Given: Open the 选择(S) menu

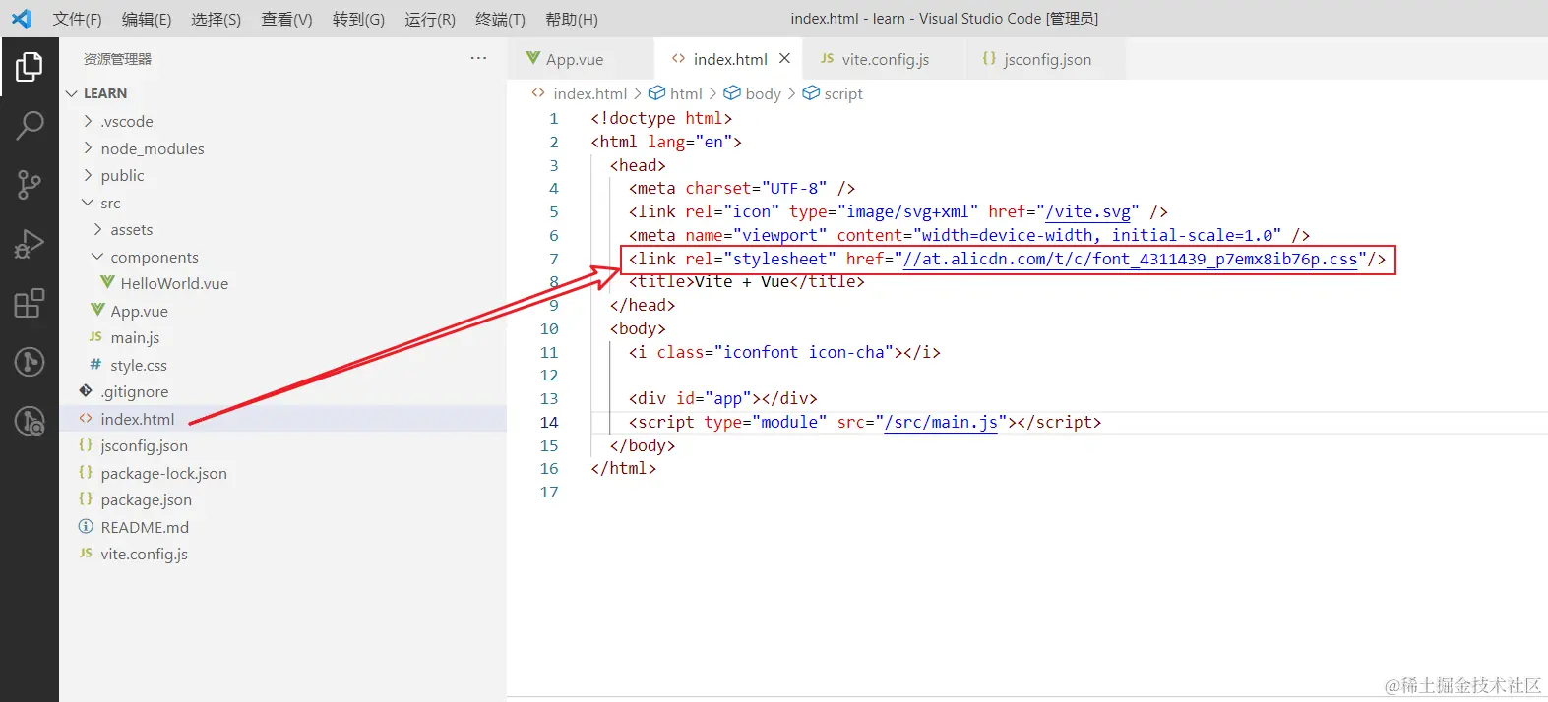Looking at the screenshot, I should click(217, 19).
